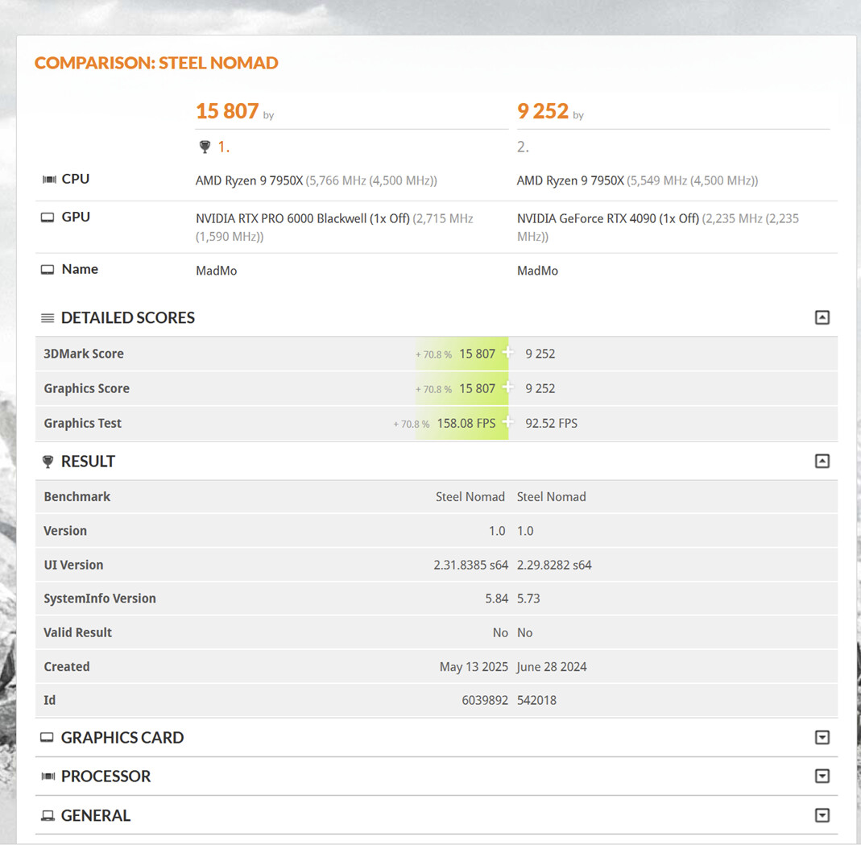The width and height of the screenshot is (861, 845).
Task: Click the CPU chip icon in the CPU row
Action: pos(49,180)
